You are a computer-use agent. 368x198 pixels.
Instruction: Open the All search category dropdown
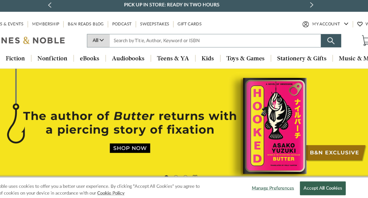pyautogui.click(x=98, y=41)
